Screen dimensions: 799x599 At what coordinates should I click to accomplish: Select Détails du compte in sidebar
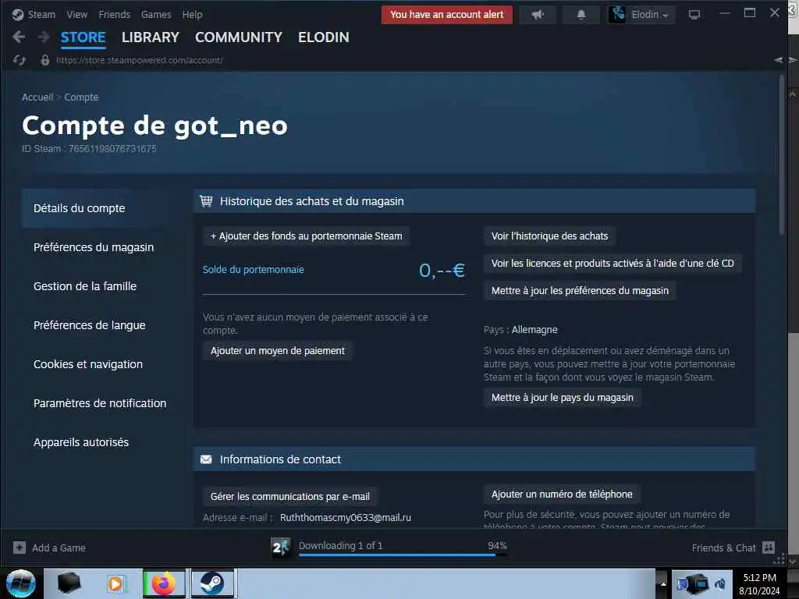94,208
